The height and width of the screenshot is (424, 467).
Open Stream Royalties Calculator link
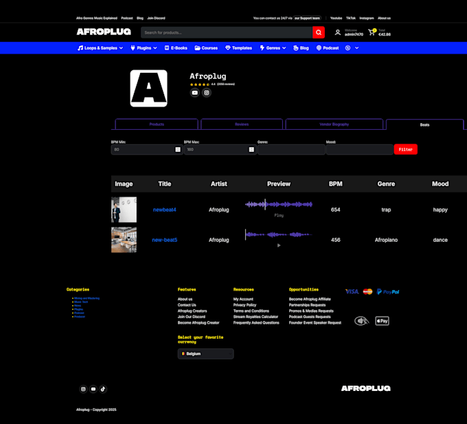255,317
